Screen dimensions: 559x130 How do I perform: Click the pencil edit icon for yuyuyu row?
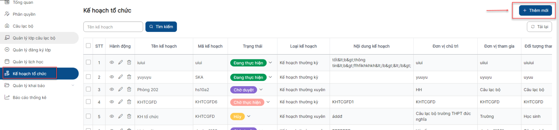[121, 77]
